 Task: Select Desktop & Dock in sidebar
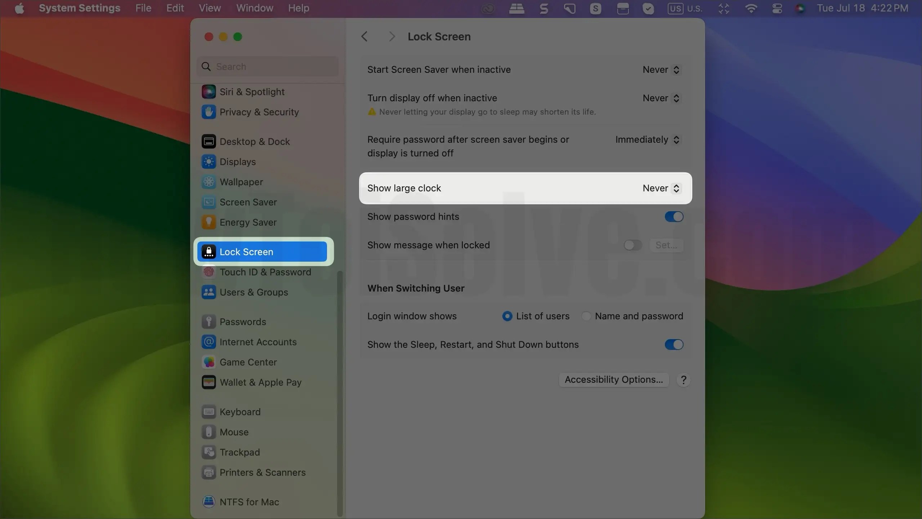click(x=255, y=141)
